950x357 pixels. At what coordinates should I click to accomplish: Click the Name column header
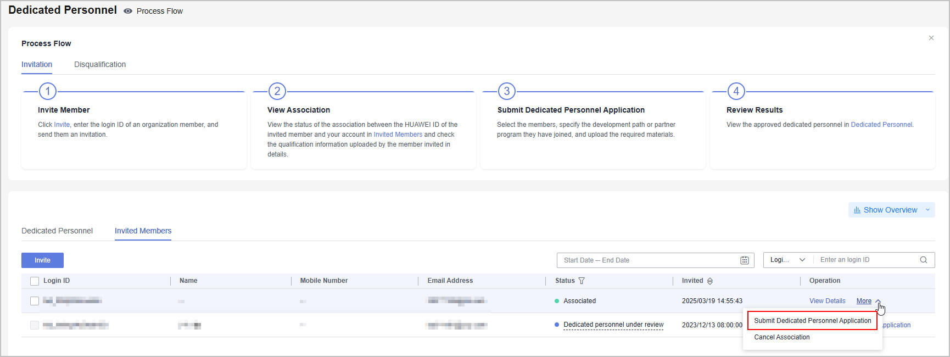(188, 281)
